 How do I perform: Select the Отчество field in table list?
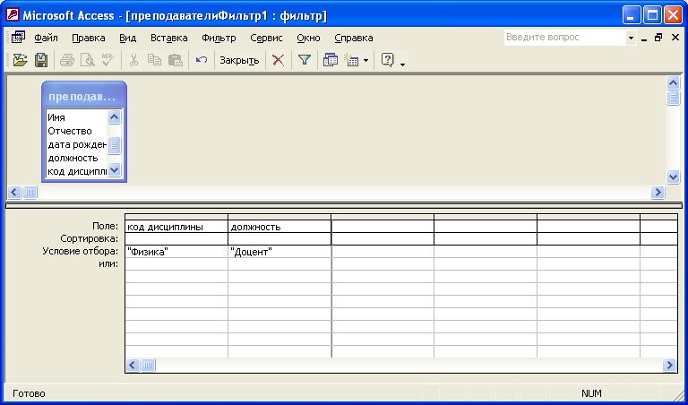(70, 131)
